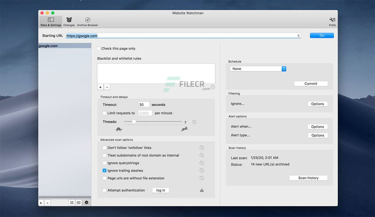Add a blacklist/whitelist rule with plus
375x217 pixels.
(100, 87)
